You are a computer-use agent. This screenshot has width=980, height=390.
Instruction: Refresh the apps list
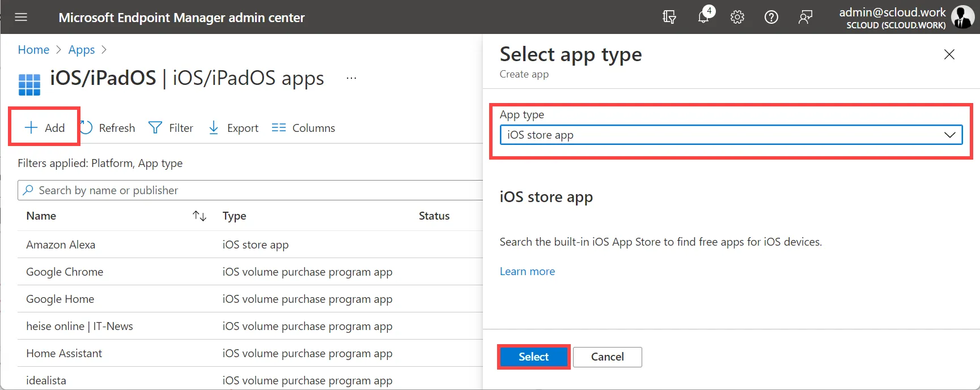click(x=108, y=128)
